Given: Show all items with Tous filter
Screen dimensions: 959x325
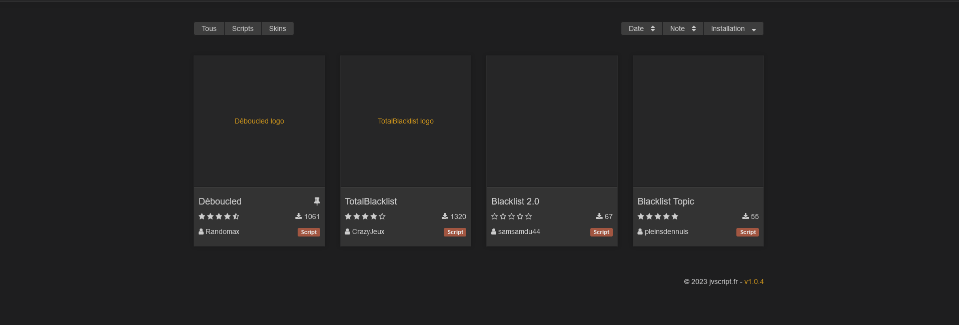Looking at the screenshot, I should 209,28.
